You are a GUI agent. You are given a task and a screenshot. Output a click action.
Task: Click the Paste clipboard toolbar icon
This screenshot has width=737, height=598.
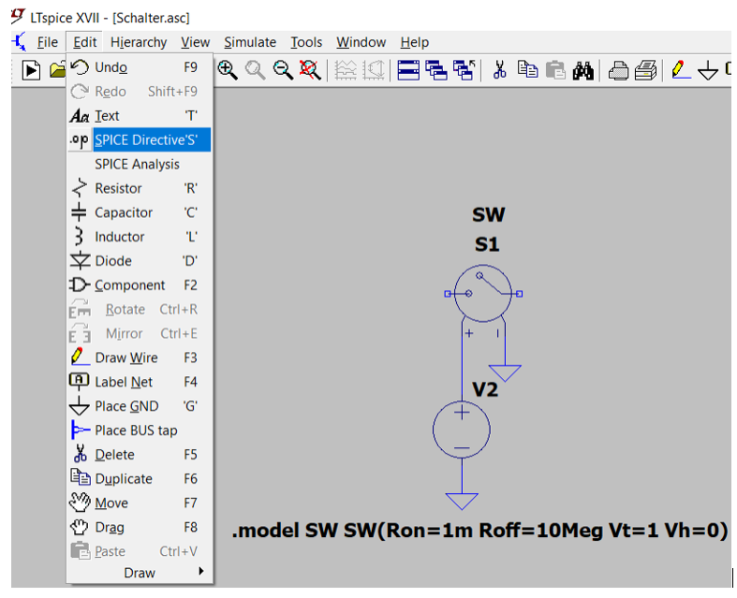[555, 70]
